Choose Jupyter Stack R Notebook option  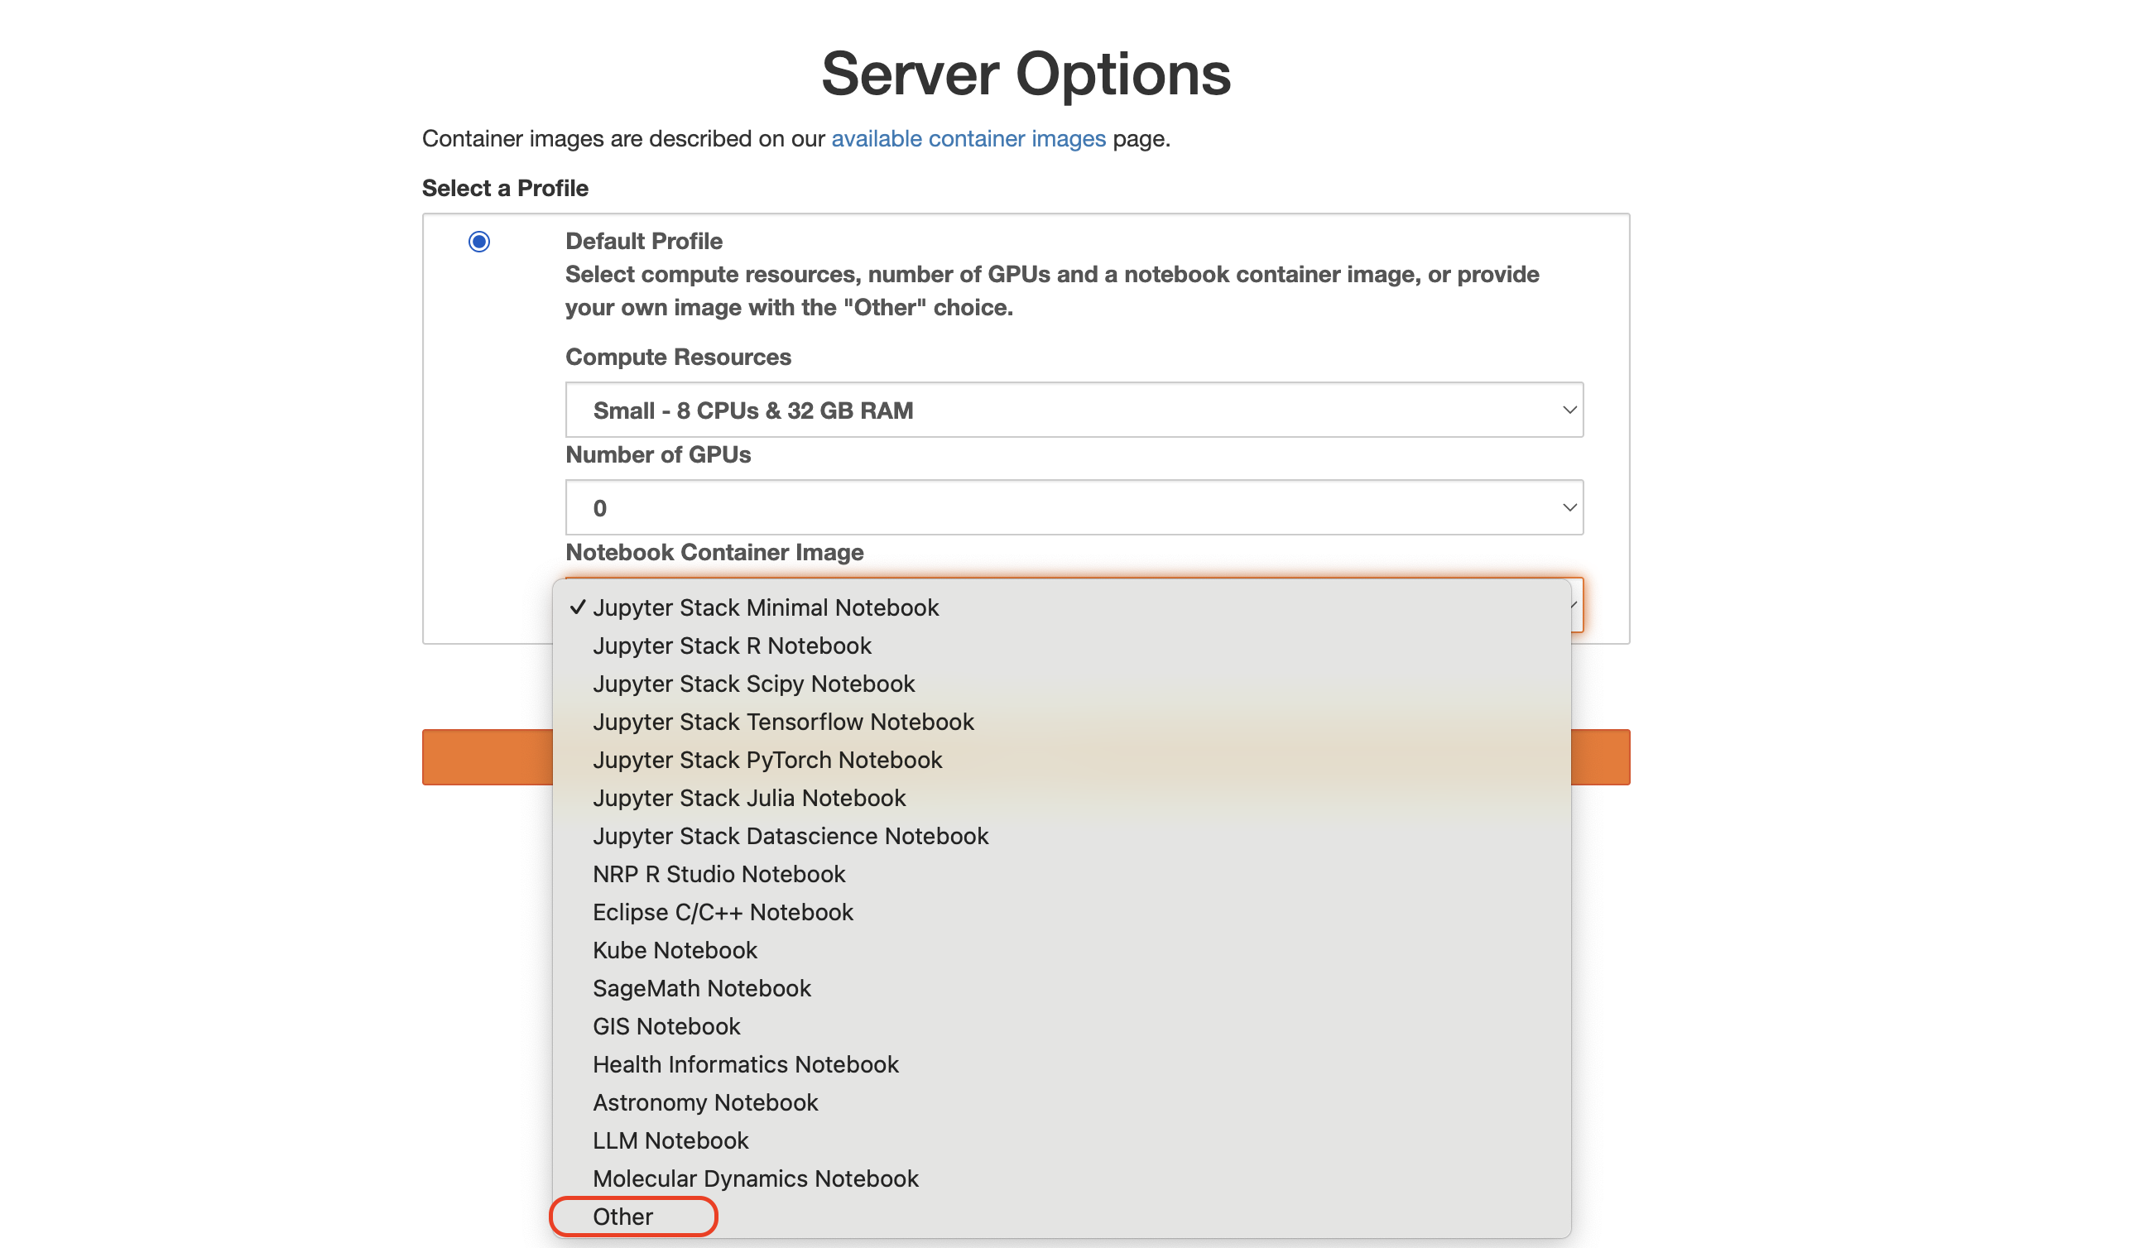(x=1061, y=646)
